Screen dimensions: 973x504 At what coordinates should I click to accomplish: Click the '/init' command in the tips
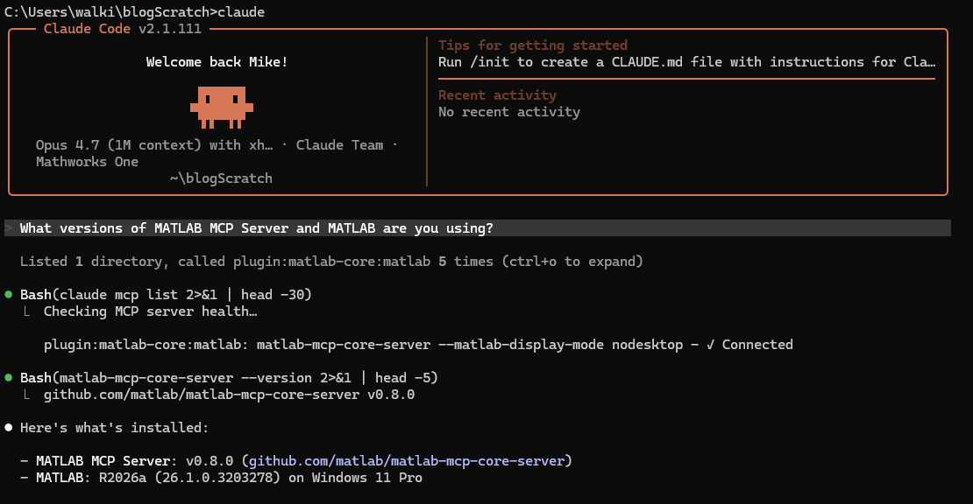(486, 62)
